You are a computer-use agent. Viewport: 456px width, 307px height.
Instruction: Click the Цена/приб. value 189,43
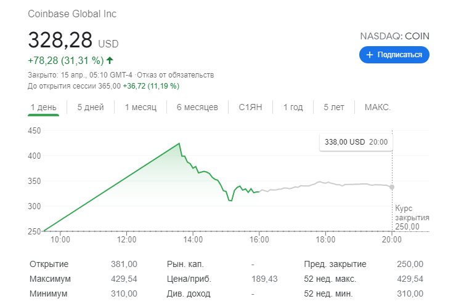pyautogui.click(x=264, y=279)
